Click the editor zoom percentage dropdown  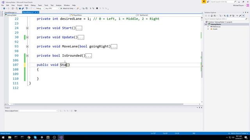click(x=8, y=104)
